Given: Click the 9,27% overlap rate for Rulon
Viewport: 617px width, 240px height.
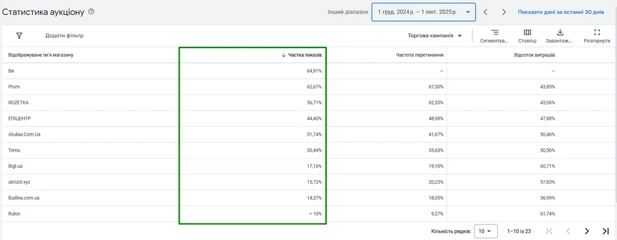Looking at the screenshot, I should pos(437,213).
